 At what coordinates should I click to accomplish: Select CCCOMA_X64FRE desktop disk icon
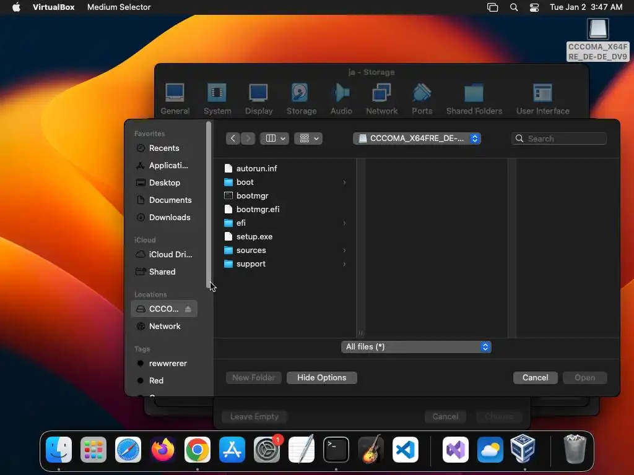597,40
